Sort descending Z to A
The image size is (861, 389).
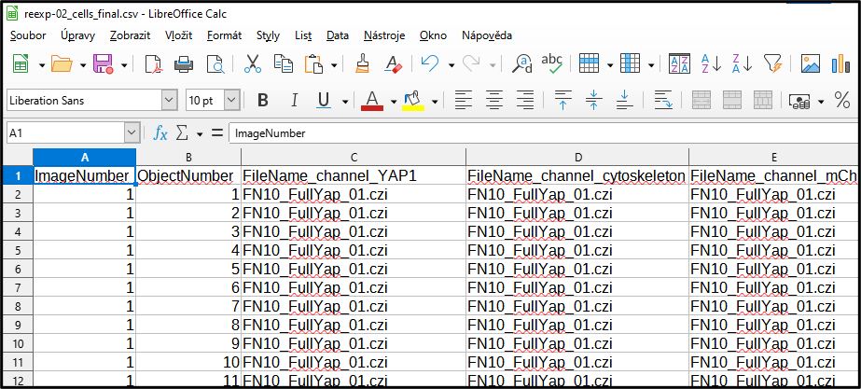point(742,64)
